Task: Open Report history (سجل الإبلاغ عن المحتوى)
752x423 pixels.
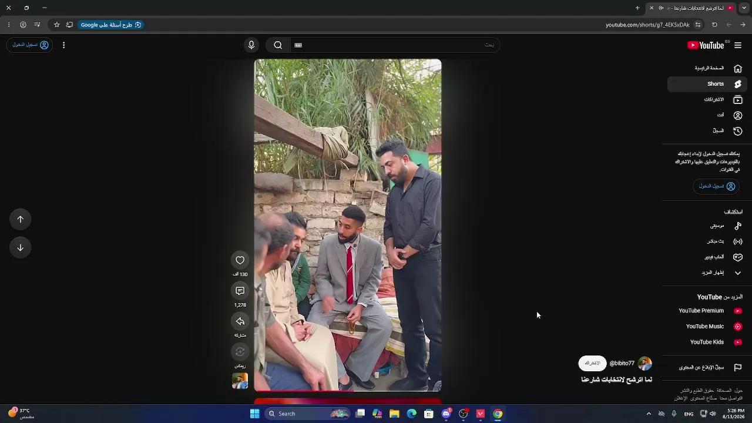Action: click(x=707, y=368)
